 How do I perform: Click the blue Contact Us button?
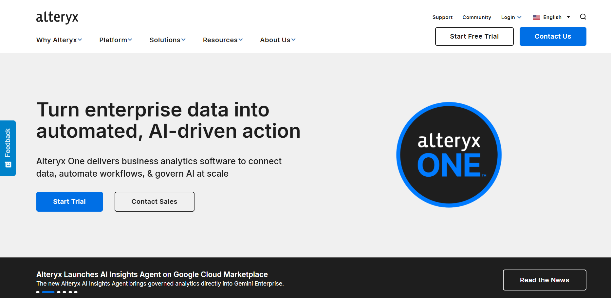click(x=553, y=36)
